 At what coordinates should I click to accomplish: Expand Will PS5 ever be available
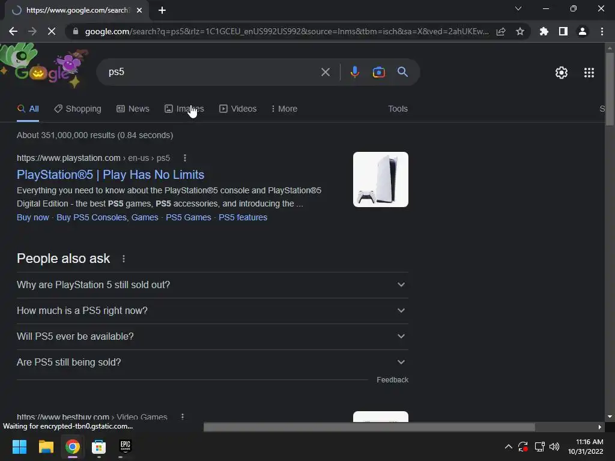pyautogui.click(x=212, y=337)
